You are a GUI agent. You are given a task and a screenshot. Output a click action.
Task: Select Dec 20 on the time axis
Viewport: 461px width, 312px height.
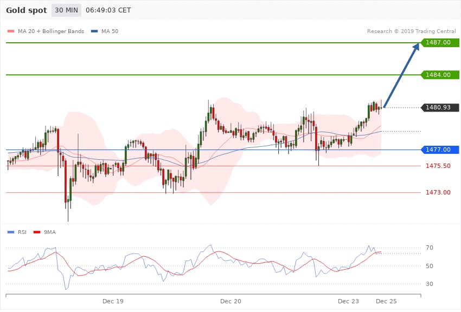230,301
